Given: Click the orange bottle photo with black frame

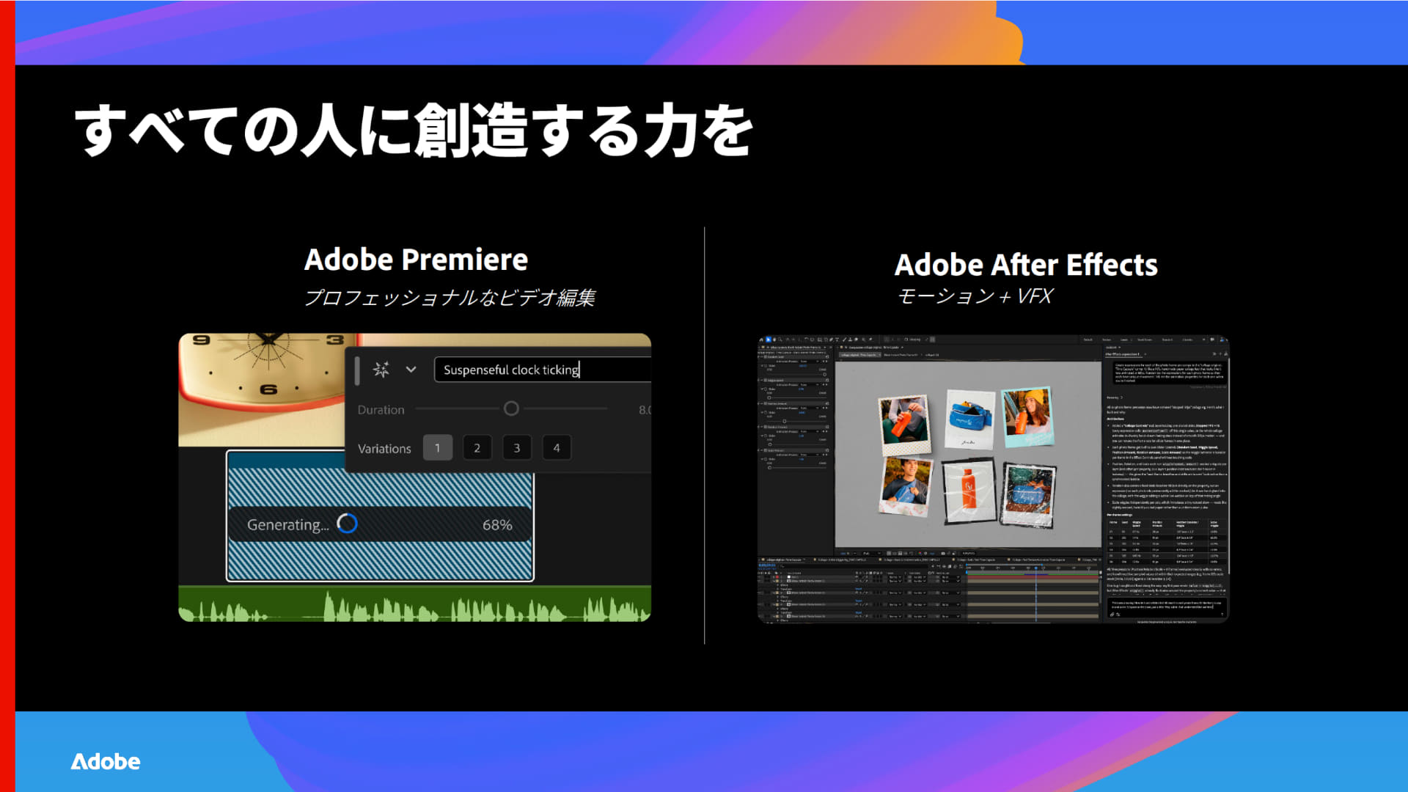Looking at the screenshot, I should tap(969, 490).
